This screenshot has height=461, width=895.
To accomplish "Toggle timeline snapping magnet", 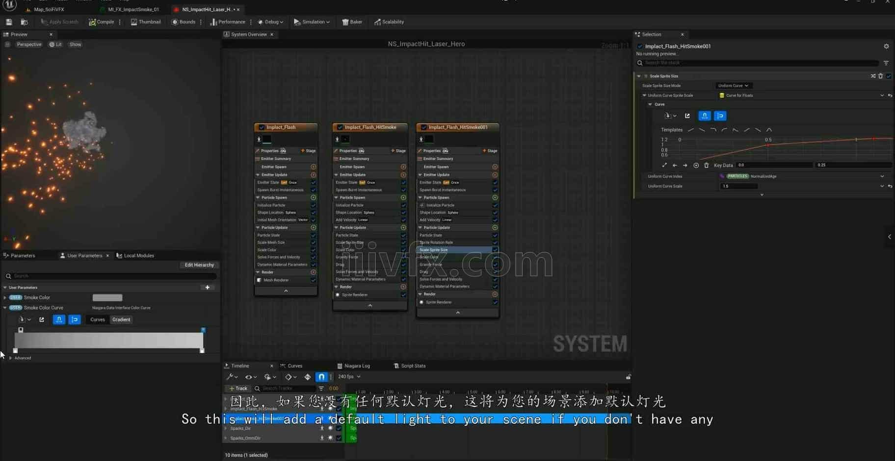I will pos(321,377).
